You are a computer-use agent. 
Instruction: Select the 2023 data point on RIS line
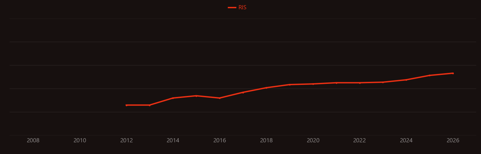pyautogui.click(x=383, y=82)
